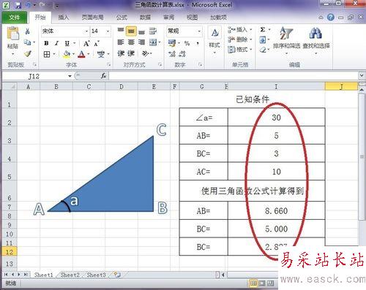Click the Merge and Center icon

(153, 42)
